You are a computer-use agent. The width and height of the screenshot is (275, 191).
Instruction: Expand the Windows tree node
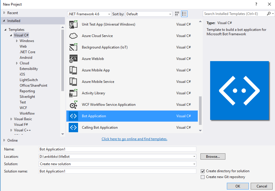17,41
